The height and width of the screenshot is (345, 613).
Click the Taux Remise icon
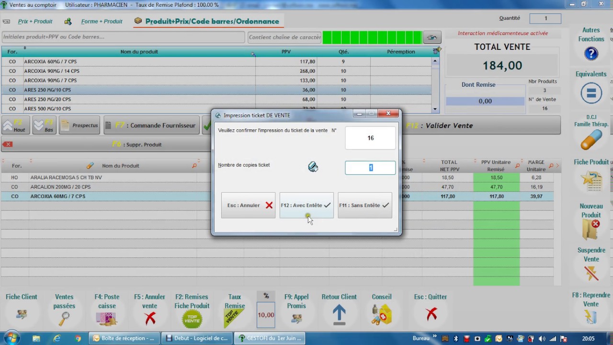coord(235,318)
